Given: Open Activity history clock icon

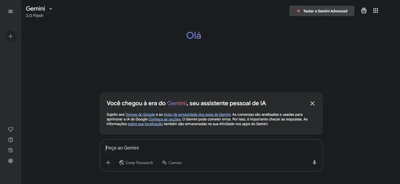Looking at the screenshot, I should (x=11, y=150).
